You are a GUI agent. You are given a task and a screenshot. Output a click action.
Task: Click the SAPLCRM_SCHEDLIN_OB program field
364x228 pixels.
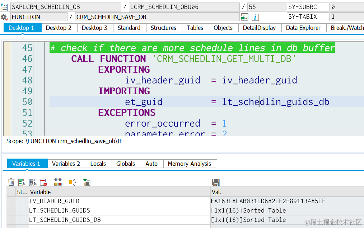click(x=66, y=7)
